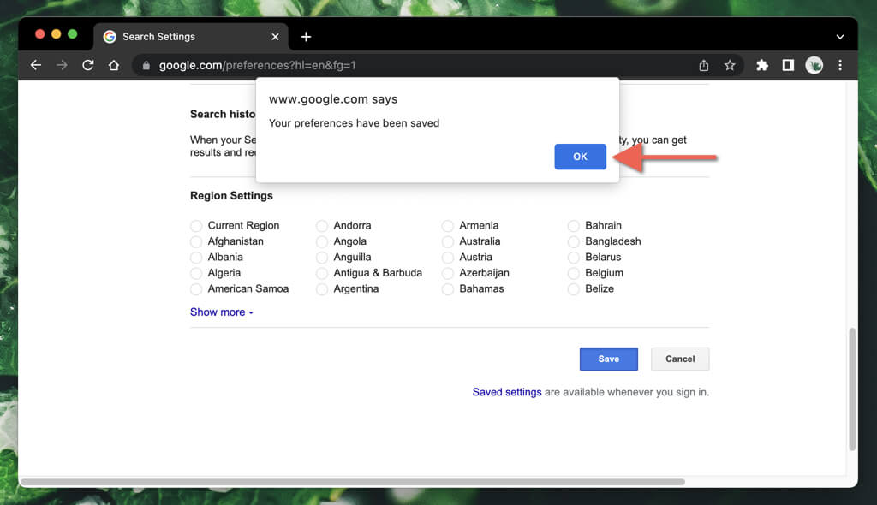Click the vertical page scrollbar

coord(851,389)
